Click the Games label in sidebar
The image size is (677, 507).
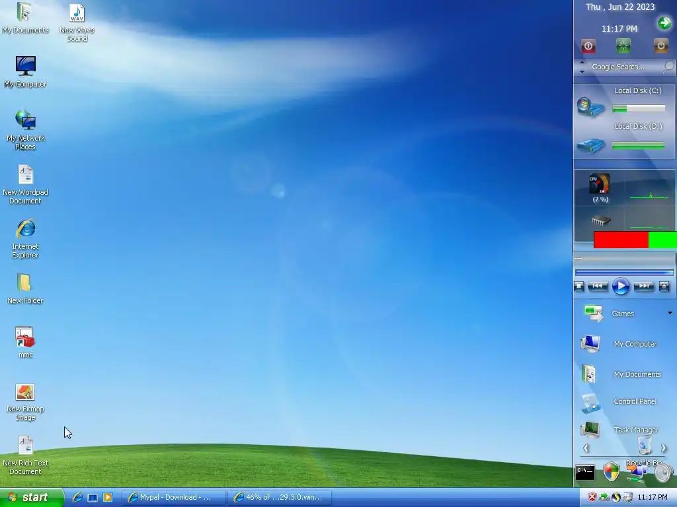[623, 314]
